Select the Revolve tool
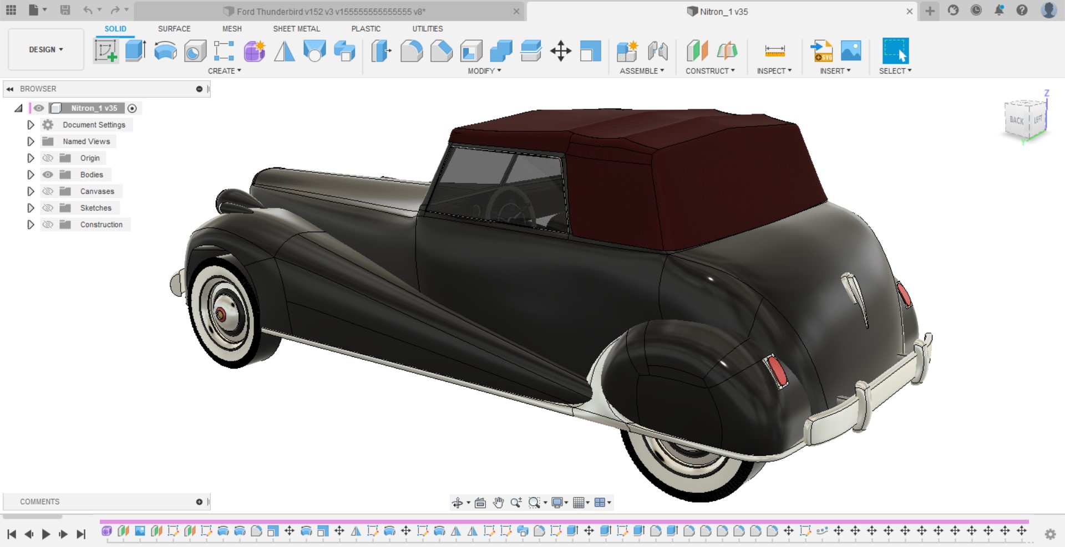This screenshot has height=547, width=1065. click(x=165, y=51)
